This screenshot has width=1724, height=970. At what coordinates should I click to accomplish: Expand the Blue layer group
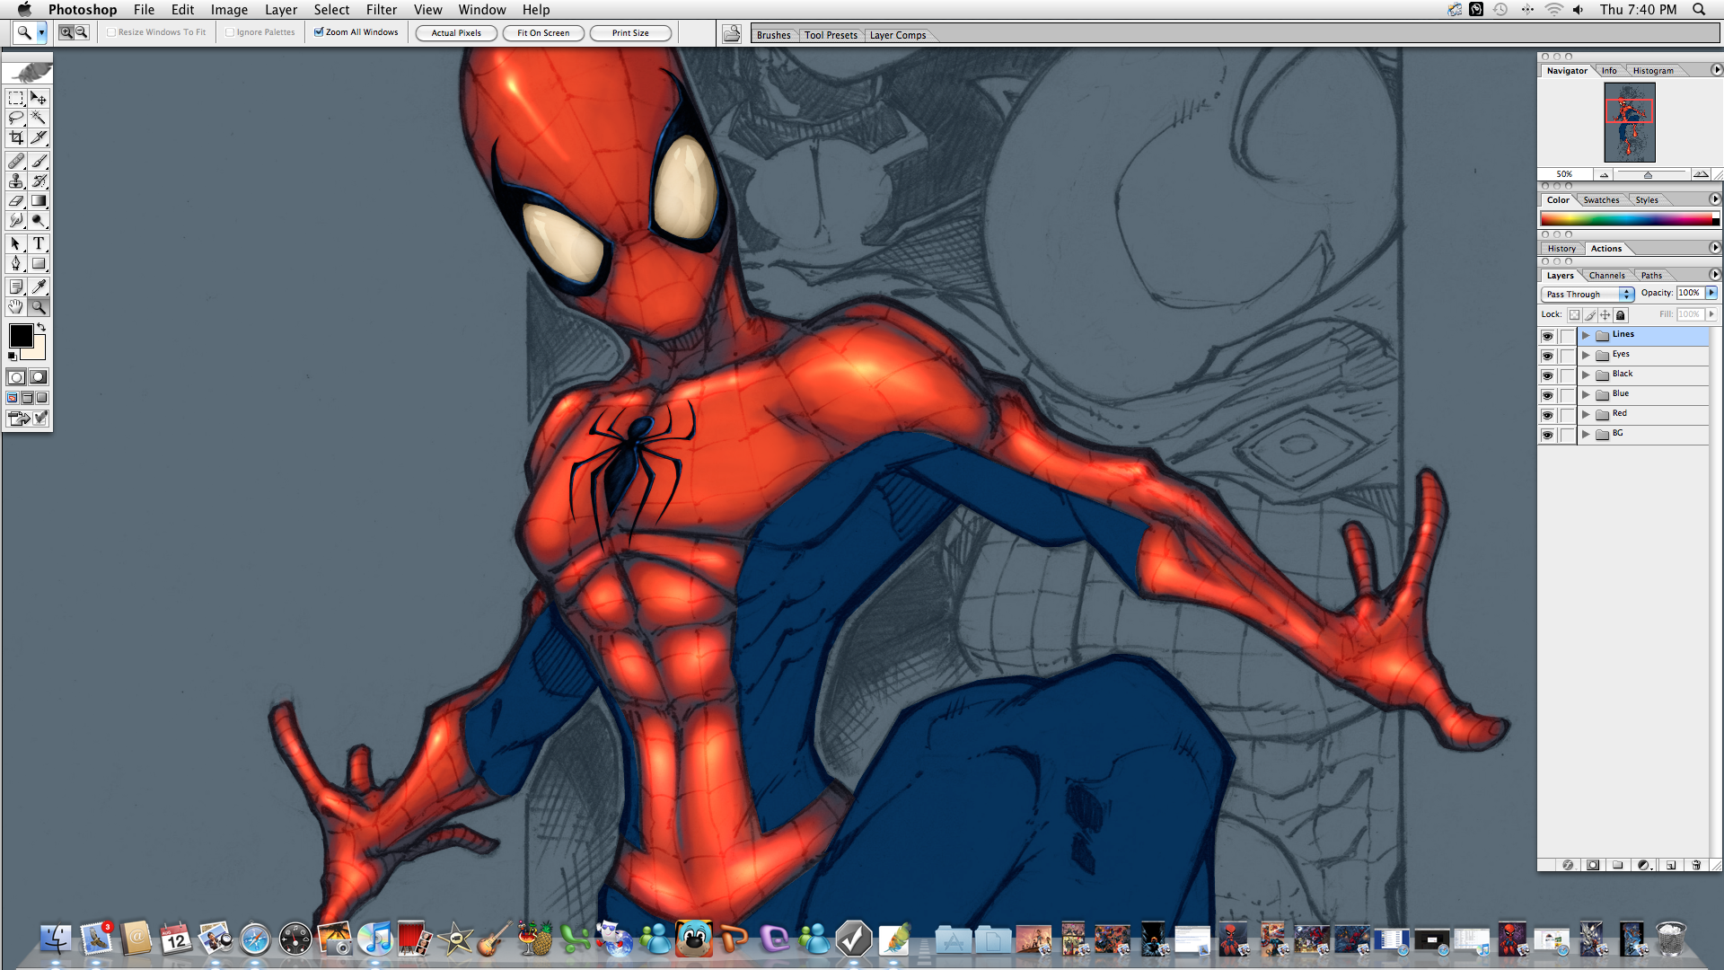[1586, 395]
